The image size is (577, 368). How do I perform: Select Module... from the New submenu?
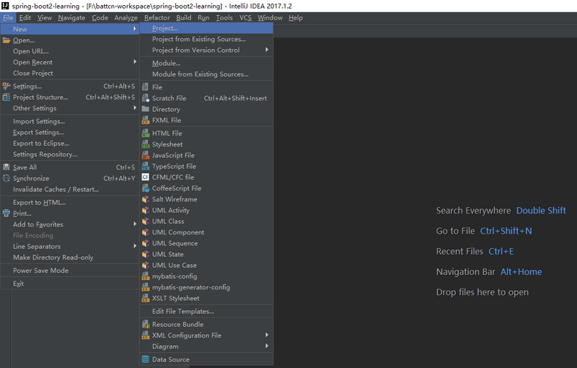(206, 63)
